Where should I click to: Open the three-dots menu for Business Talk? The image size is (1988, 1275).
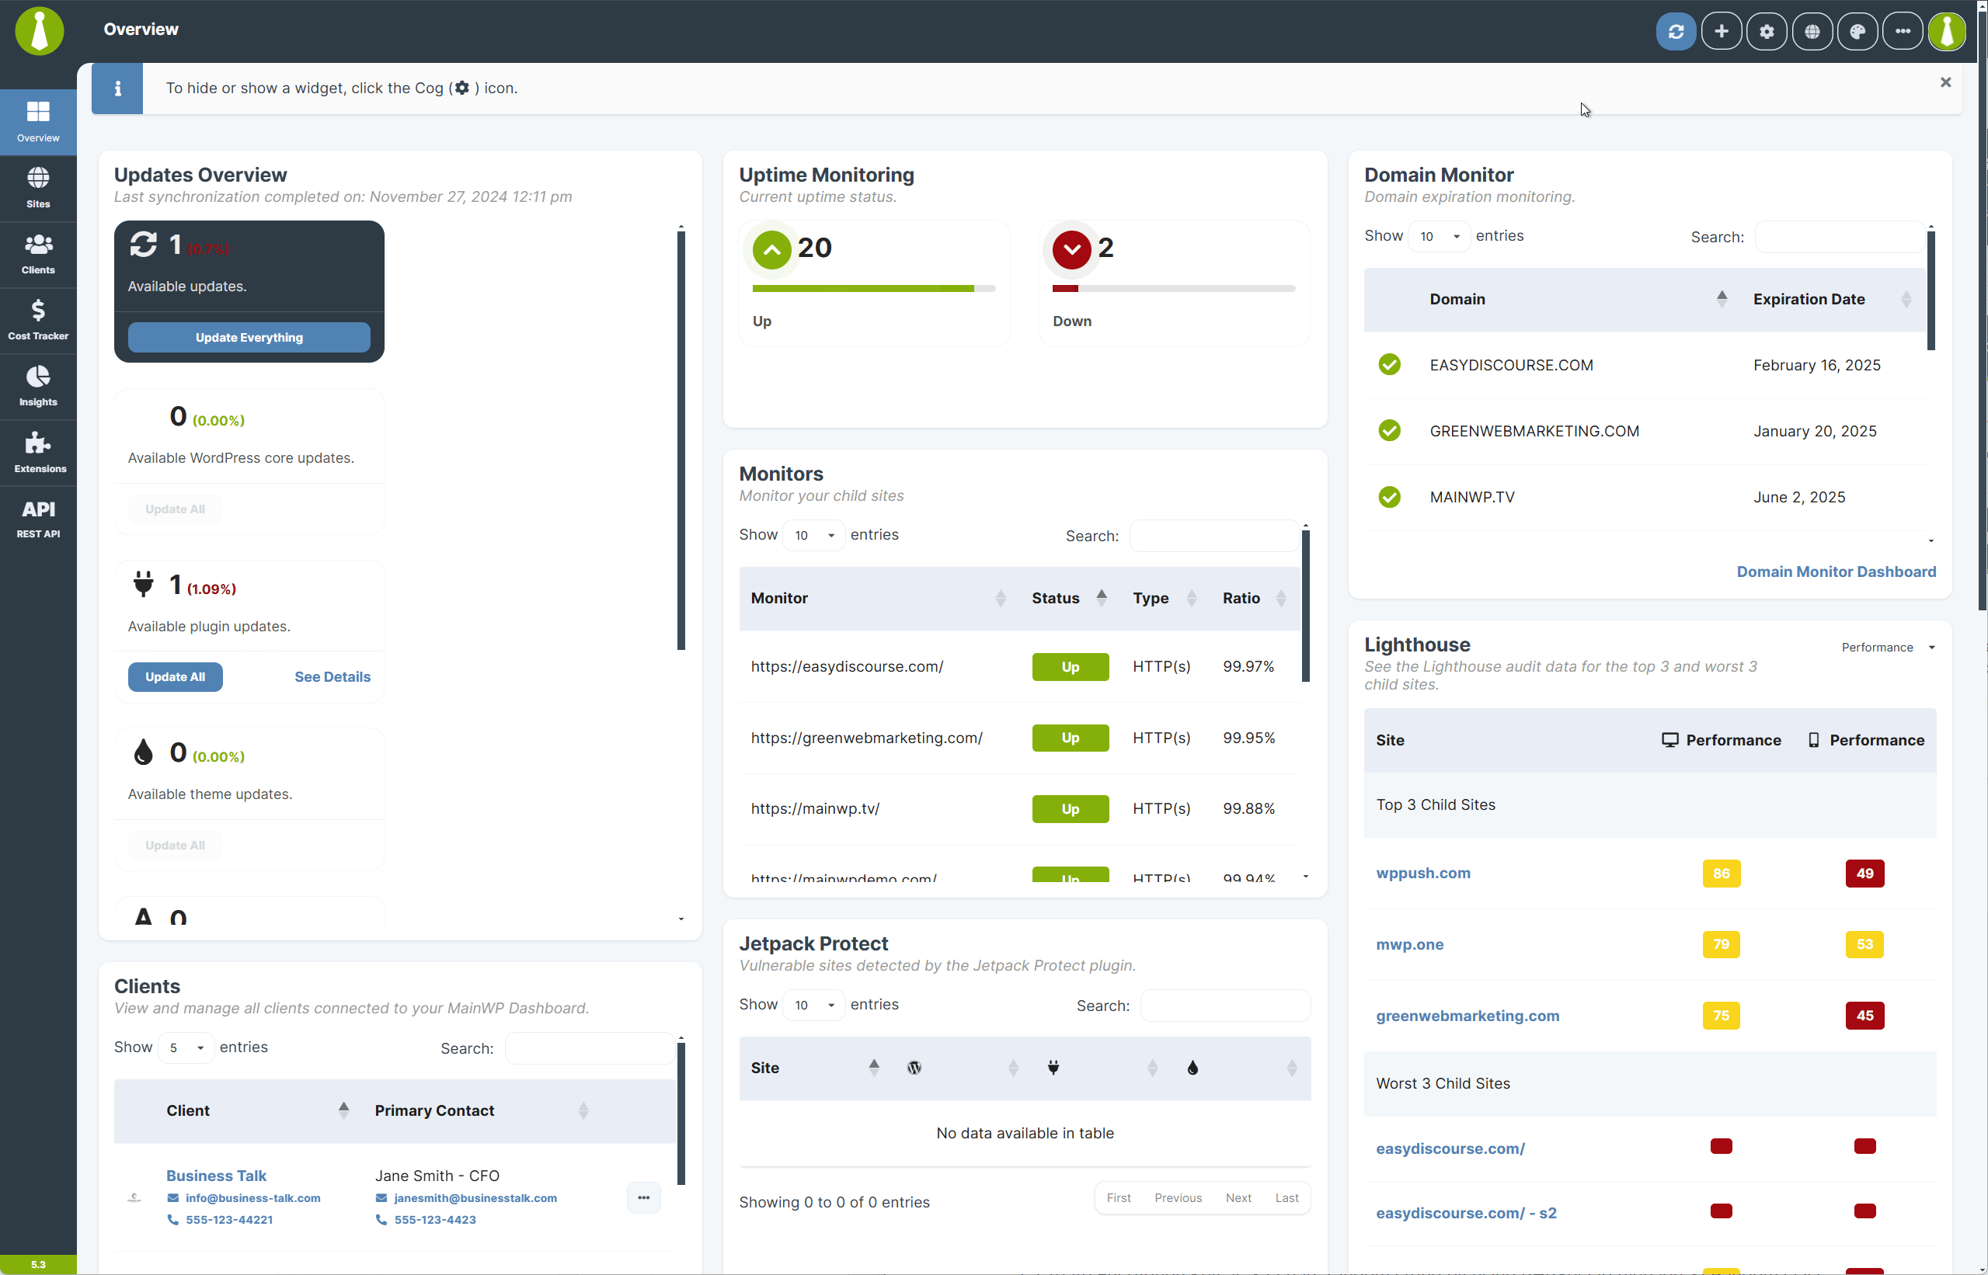click(x=643, y=1198)
